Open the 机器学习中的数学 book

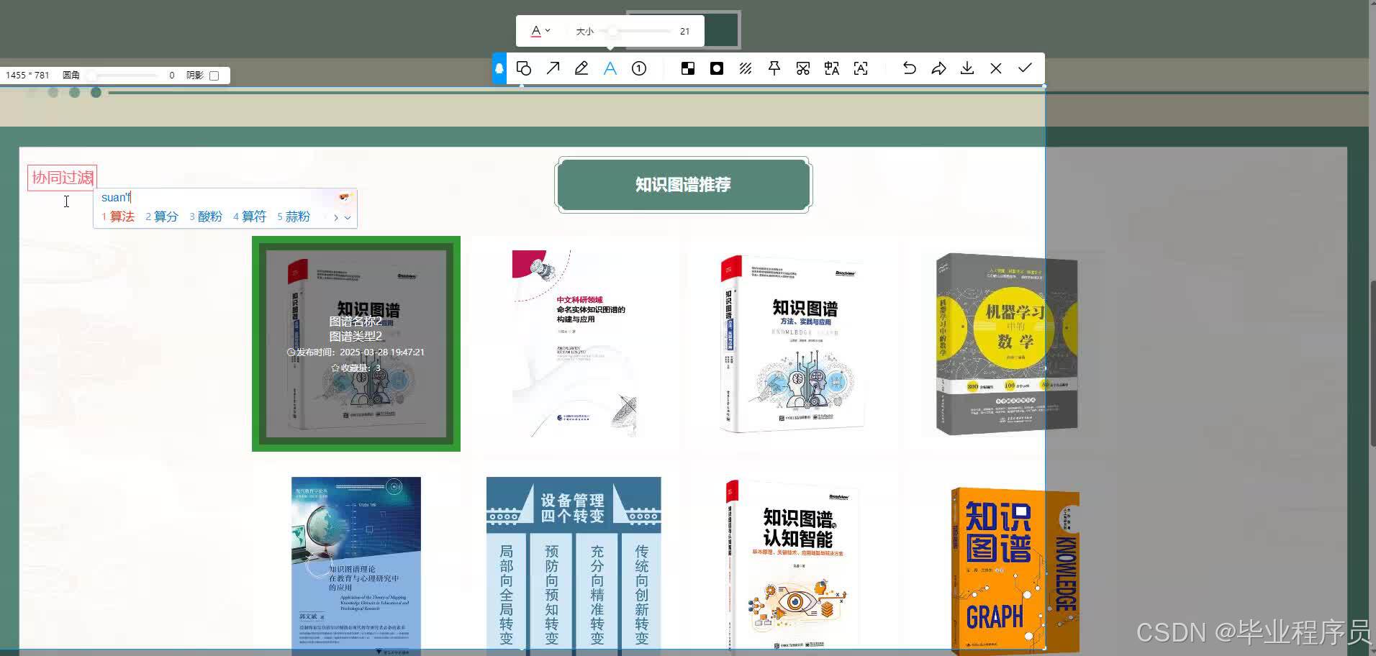click(x=1006, y=344)
